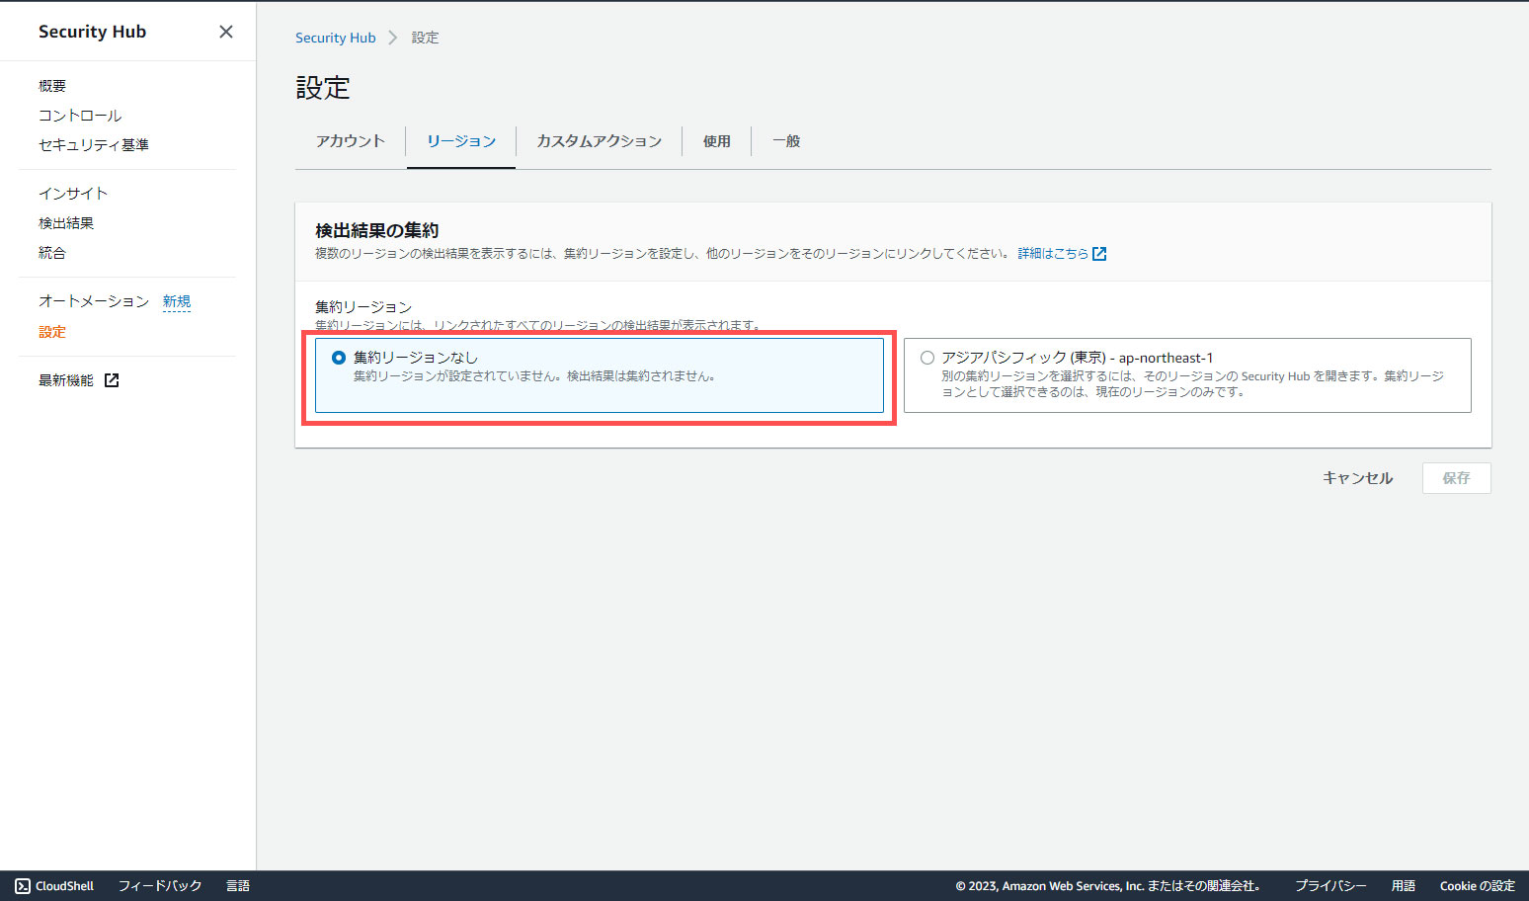Click the キャンセル button
The width and height of the screenshot is (1529, 901).
[x=1358, y=478]
